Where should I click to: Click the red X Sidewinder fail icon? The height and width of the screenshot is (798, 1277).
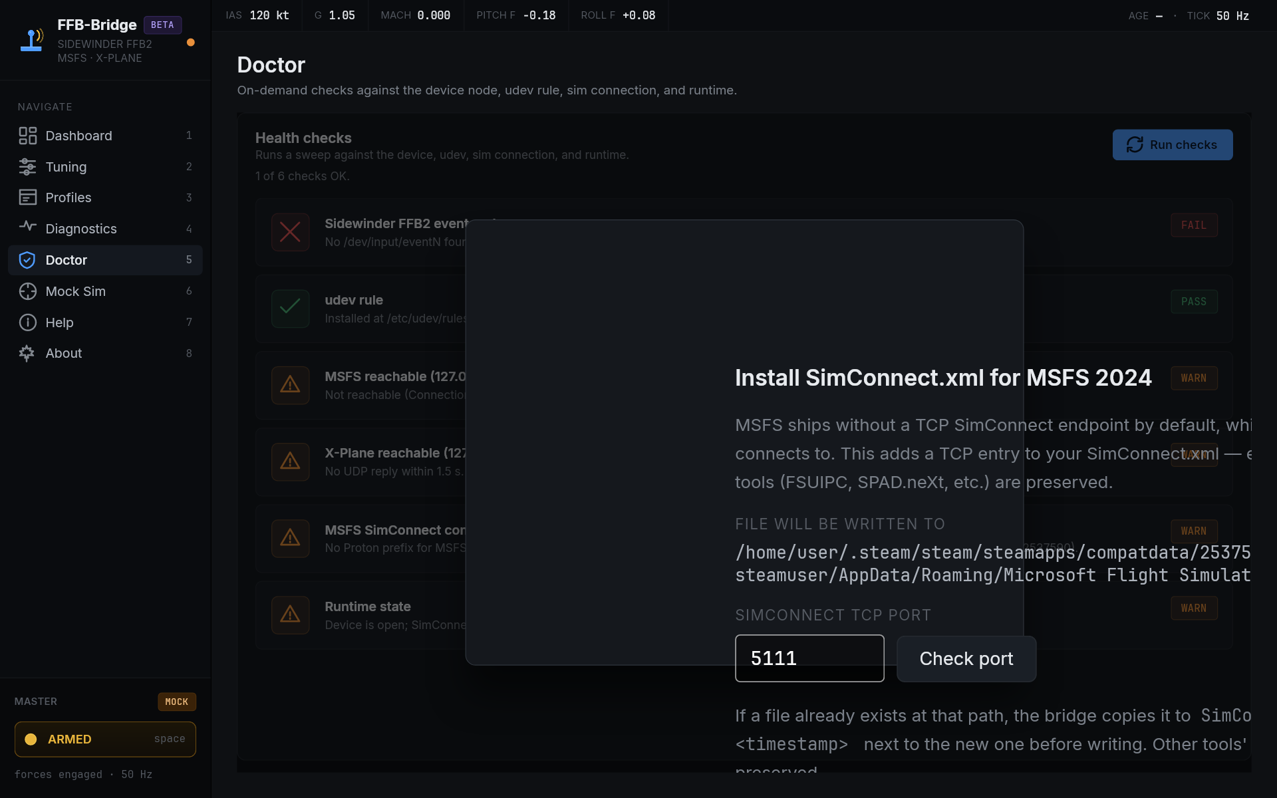click(x=290, y=232)
